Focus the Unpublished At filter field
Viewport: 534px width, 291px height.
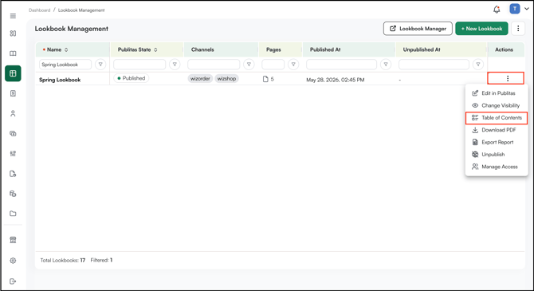tap(434, 65)
